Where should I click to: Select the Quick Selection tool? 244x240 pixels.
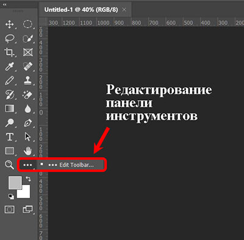(27, 38)
